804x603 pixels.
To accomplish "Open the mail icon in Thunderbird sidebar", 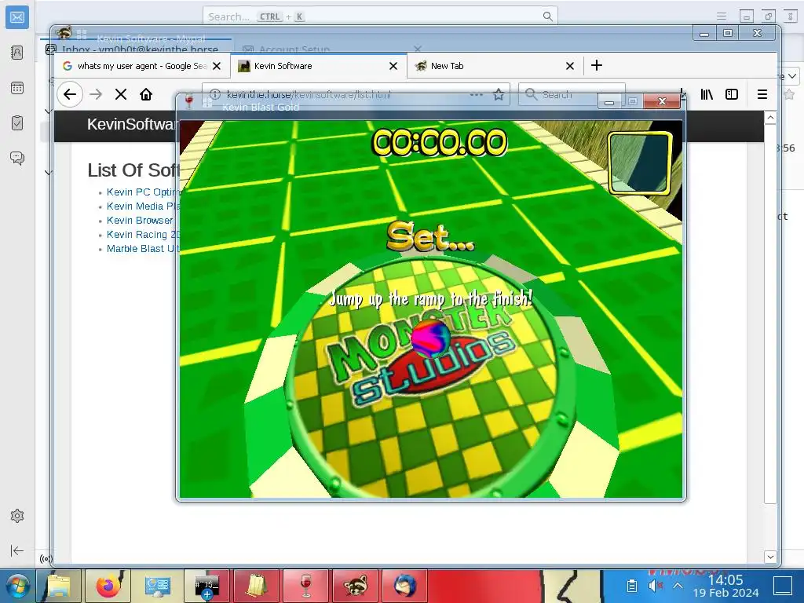I will point(17,17).
